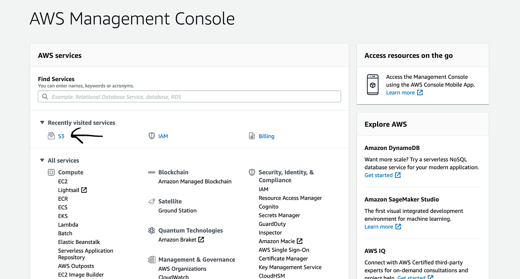Open S3 from recently visited services
This screenshot has width=520, height=279.
[x=61, y=136]
